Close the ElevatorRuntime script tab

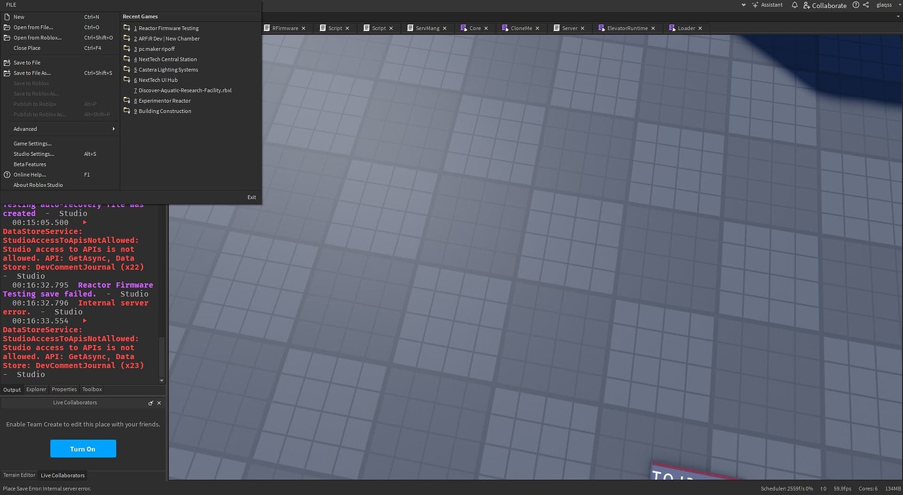tap(653, 28)
